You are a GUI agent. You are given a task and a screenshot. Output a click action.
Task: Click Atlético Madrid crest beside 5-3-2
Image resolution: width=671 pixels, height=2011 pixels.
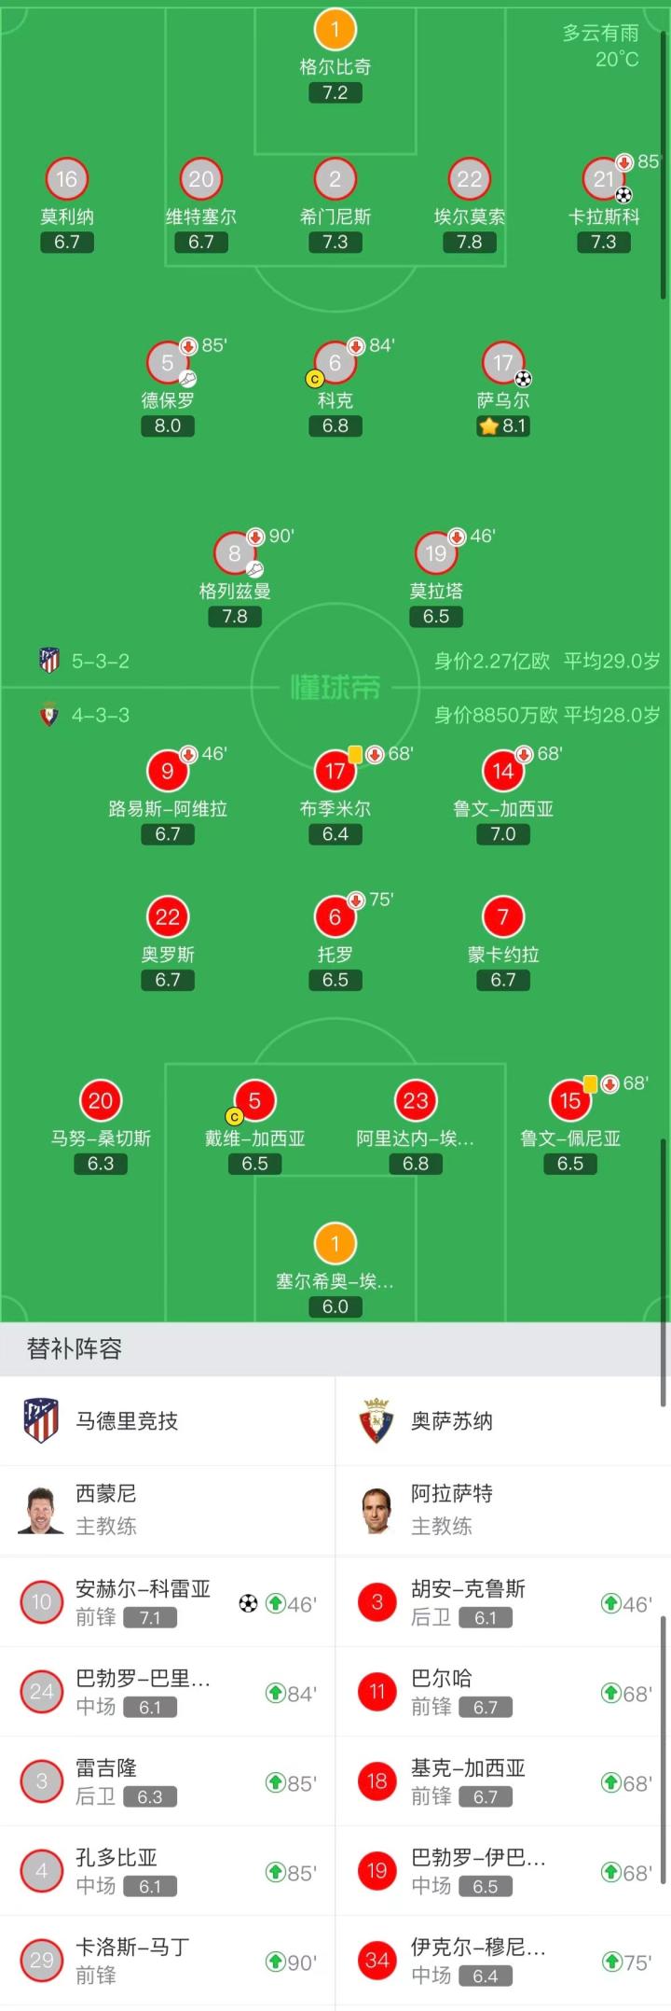pos(48,661)
